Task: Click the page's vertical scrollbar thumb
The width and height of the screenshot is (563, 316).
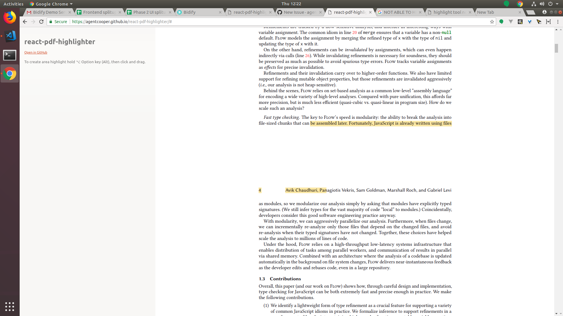Action: point(556,48)
